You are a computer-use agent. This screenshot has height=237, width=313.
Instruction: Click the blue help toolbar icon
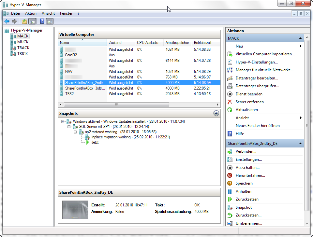point(42,21)
